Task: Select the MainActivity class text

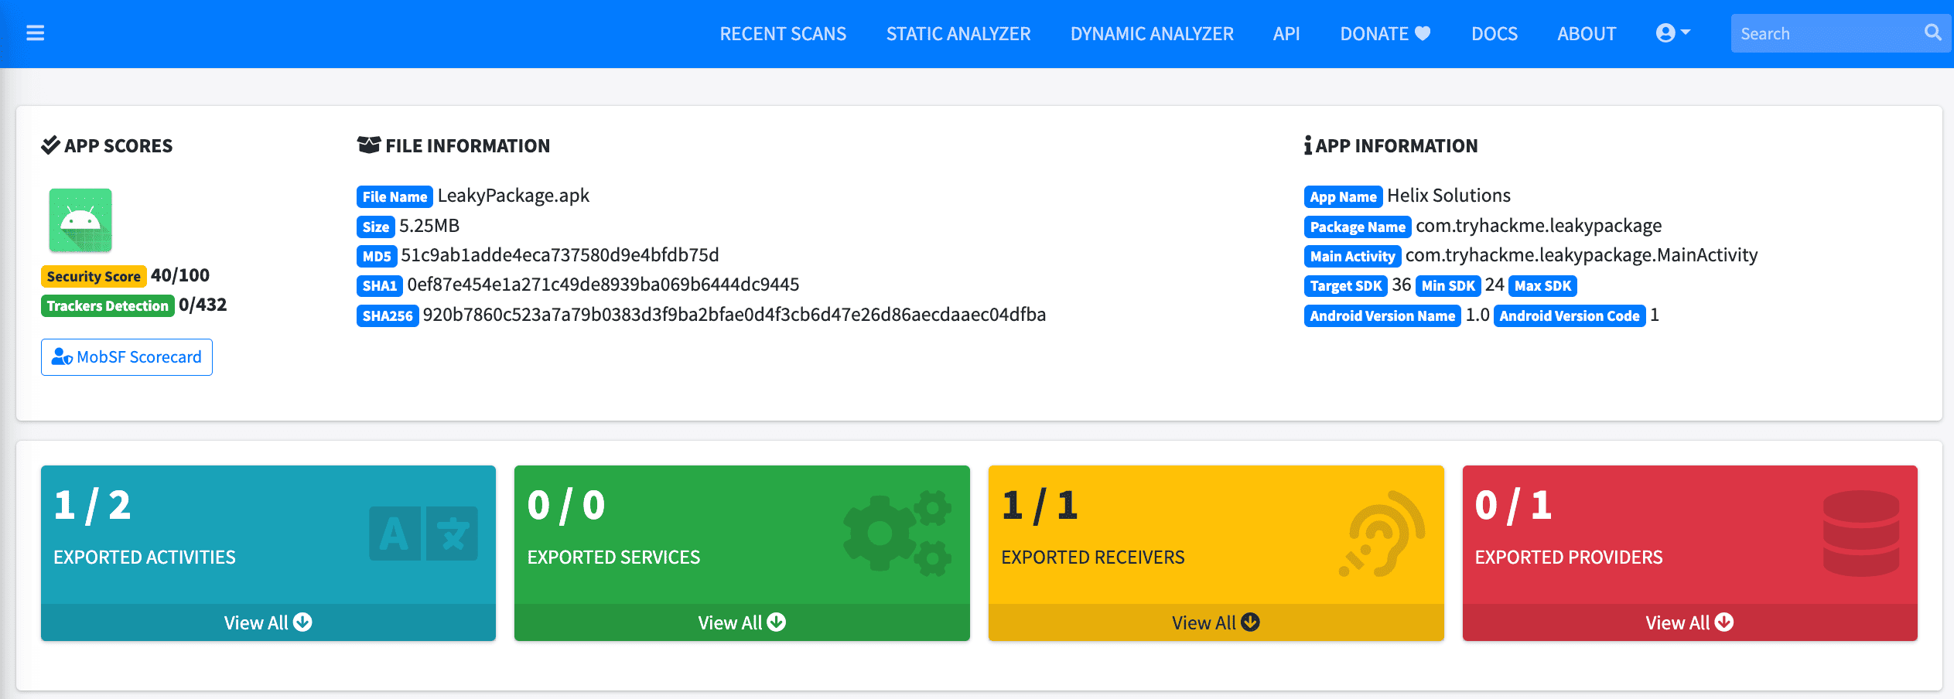Action: [x=1582, y=255]
